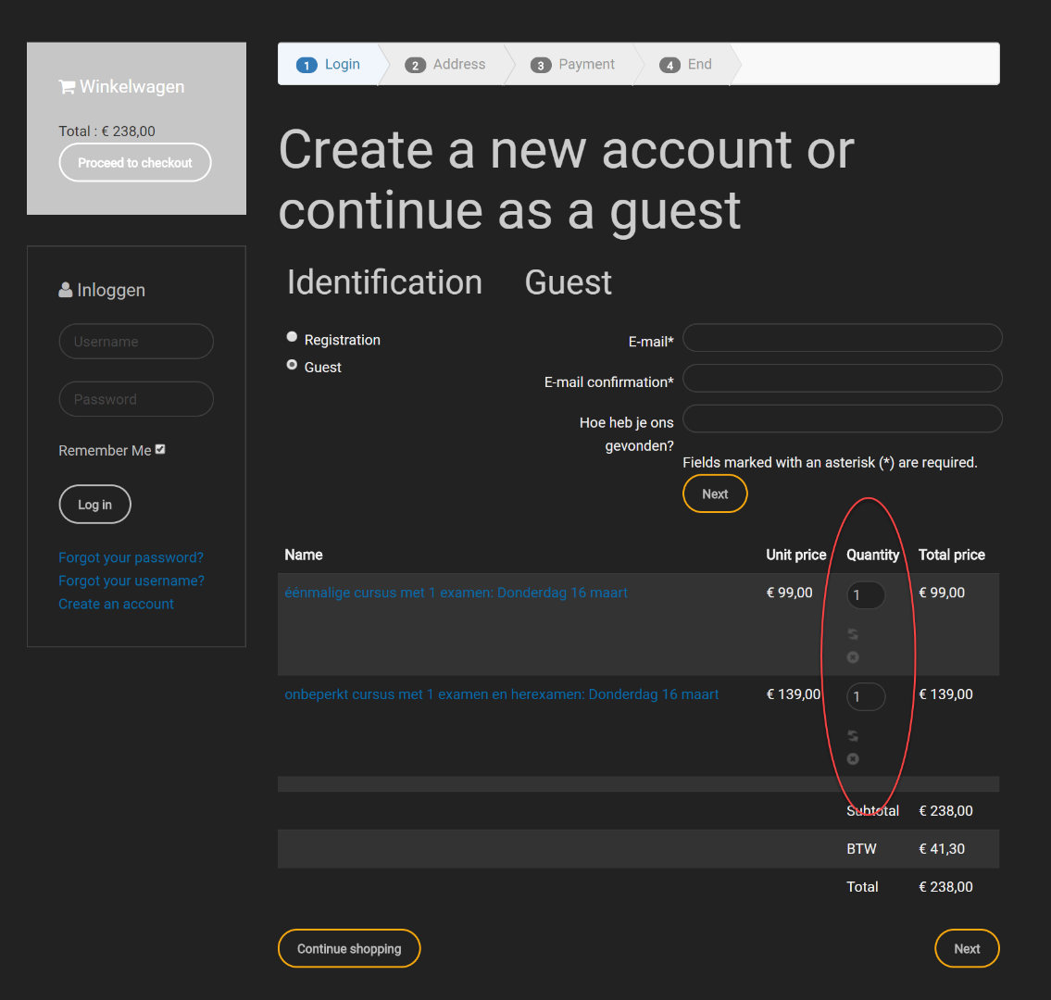The image size is (1051, 1000).
Task: Edit quantity field for onbeperkt cursus
Action: click(866, 696)
